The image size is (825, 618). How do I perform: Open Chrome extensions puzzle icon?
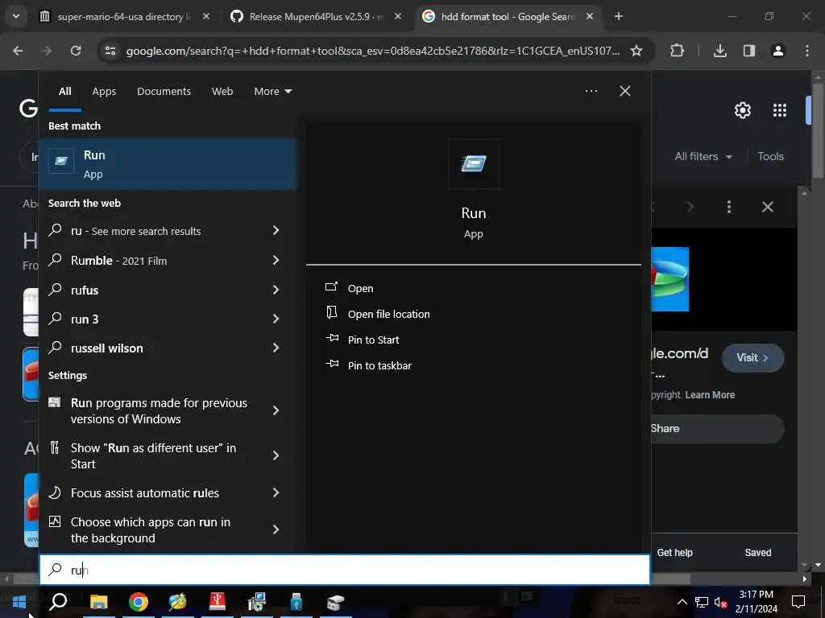point(677,51)
